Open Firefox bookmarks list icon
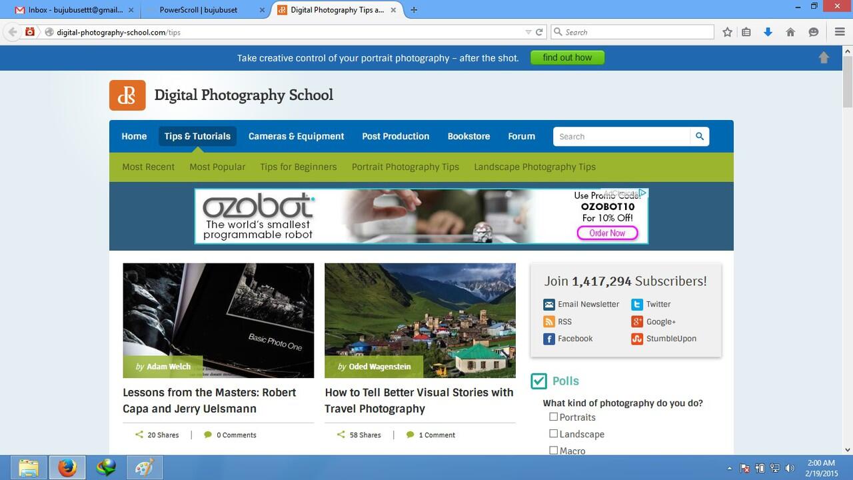Viewport: 853px width, 480px height. [746, 32]
